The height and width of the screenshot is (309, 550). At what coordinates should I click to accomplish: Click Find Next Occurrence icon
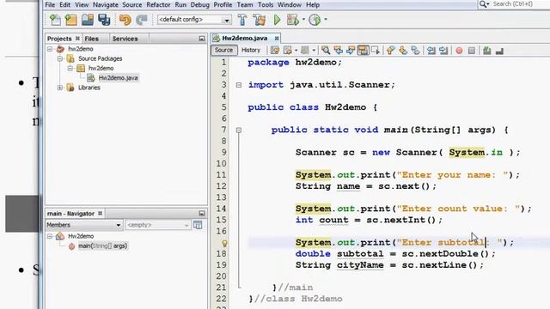click(351, 51)
